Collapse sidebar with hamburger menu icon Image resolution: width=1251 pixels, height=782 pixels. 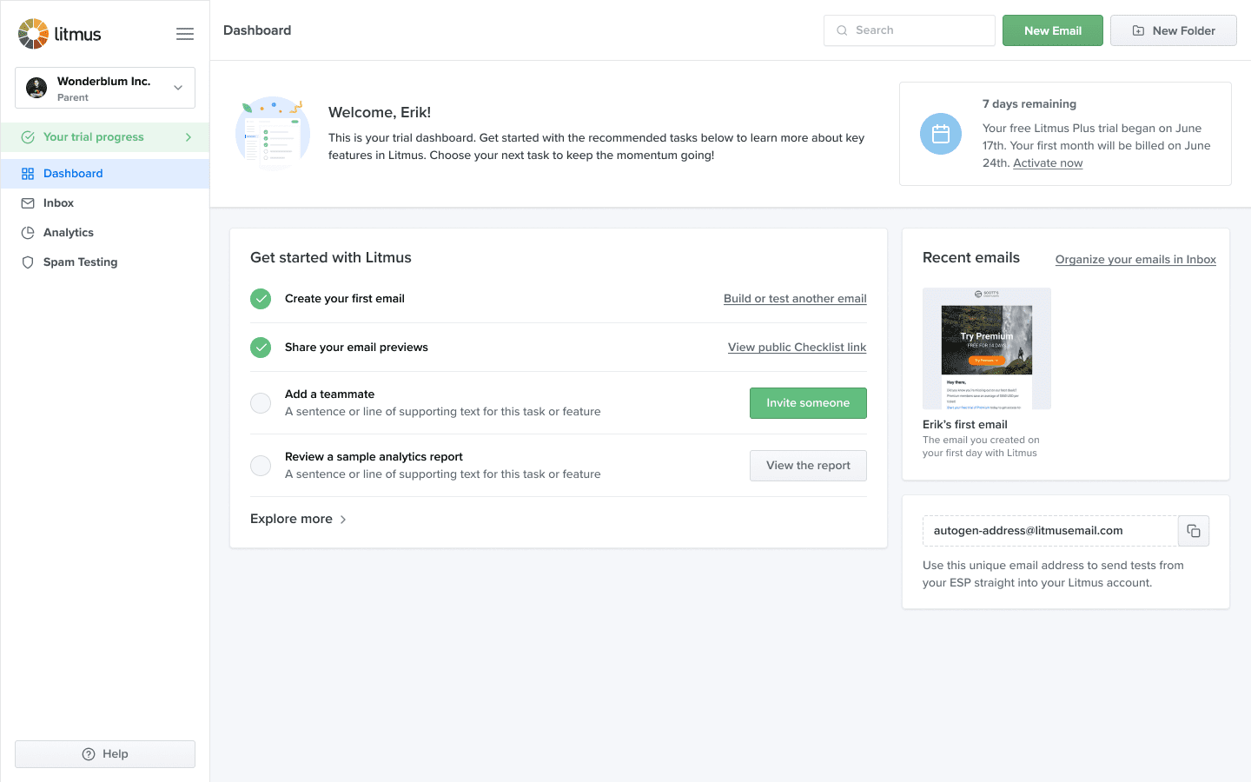pos(185,34)
